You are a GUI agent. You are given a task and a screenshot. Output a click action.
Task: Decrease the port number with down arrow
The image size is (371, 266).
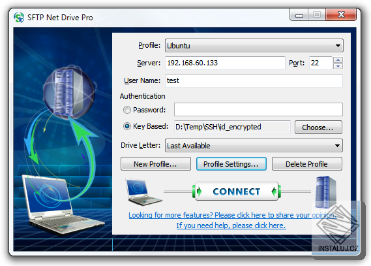coord(338,66)
